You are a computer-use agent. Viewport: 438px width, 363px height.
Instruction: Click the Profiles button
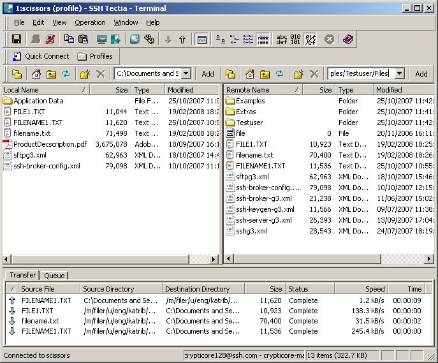pos(95,56)
